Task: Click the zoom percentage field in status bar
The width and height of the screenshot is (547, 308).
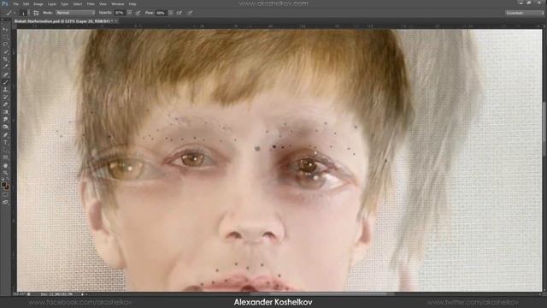Action: tap(19, 294)
